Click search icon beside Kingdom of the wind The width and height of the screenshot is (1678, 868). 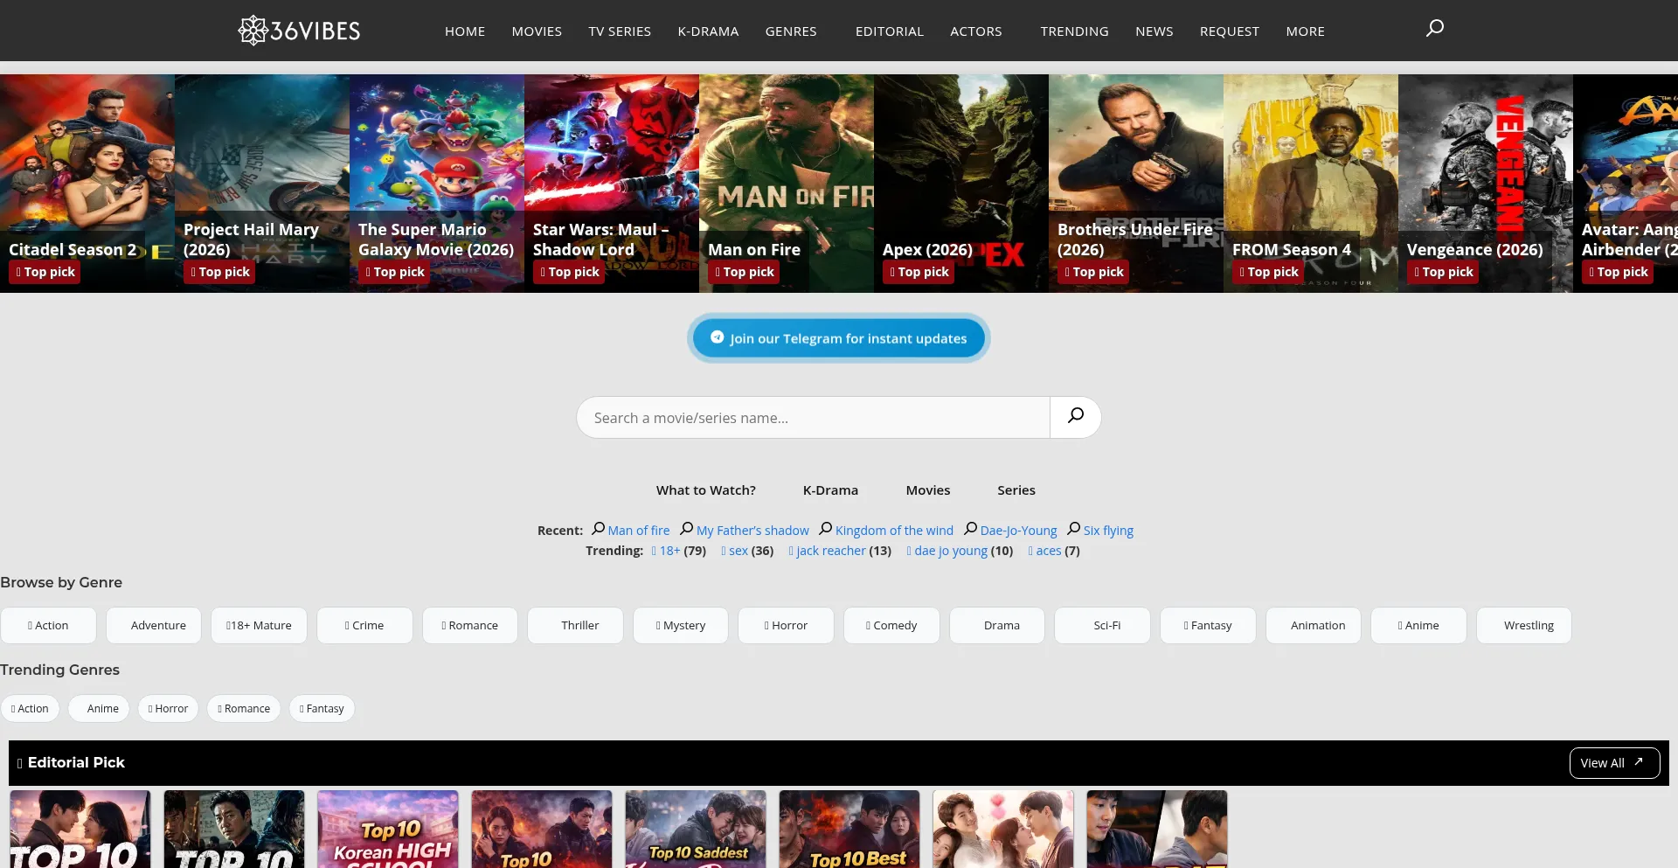coord(826,529)
